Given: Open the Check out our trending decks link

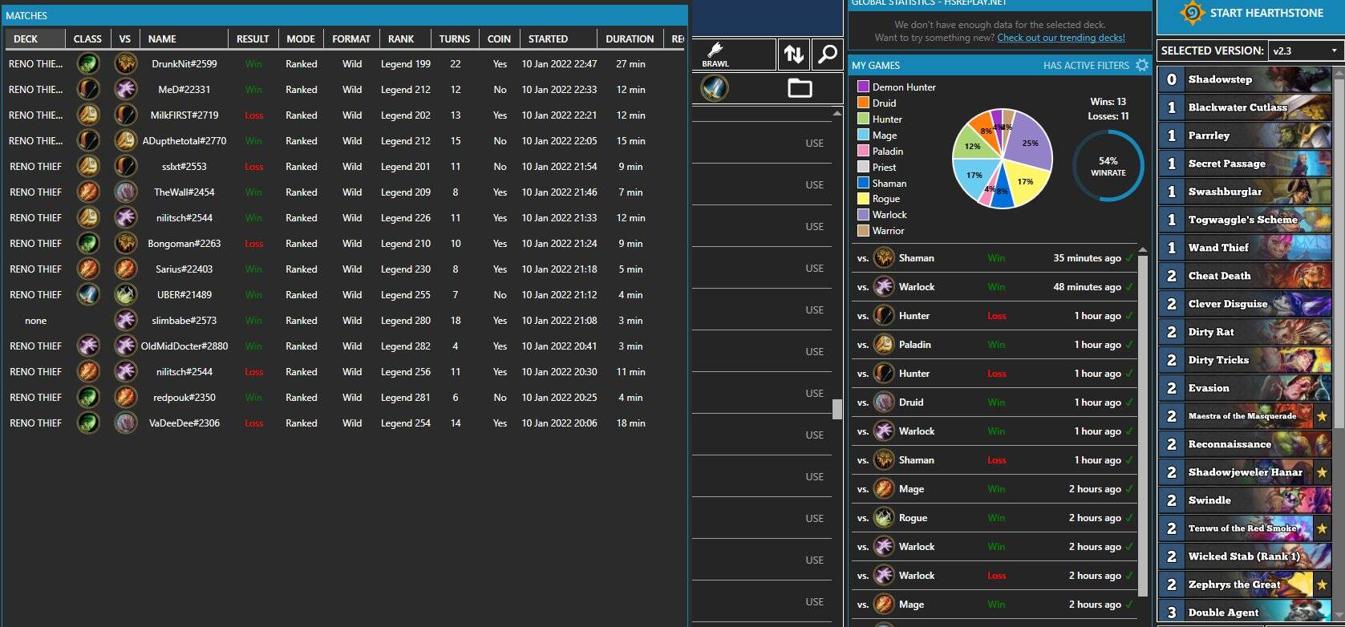Looking at the screenshot, I should coord(1060,38).
